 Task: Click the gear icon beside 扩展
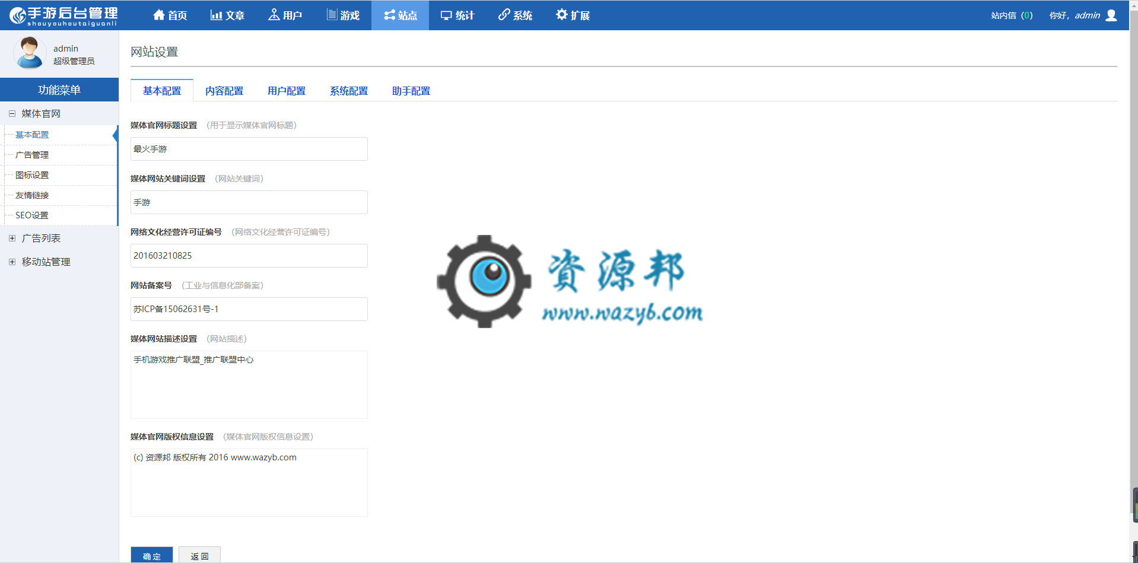561,15
